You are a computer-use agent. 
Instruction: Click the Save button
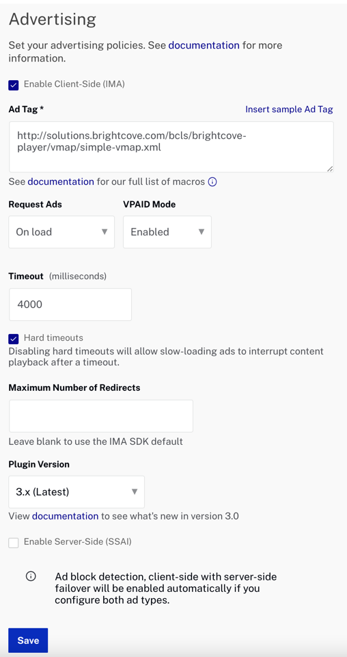[x=29, y=641]
